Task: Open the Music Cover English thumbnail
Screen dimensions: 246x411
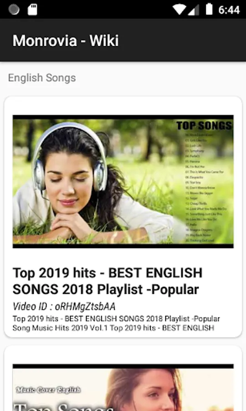Action: pos(123,387)
